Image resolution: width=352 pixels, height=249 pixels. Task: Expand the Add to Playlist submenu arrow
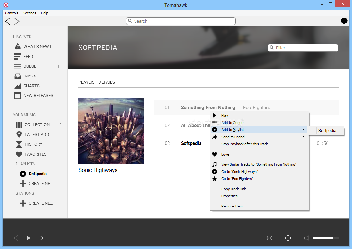click(x=303, y=130)
